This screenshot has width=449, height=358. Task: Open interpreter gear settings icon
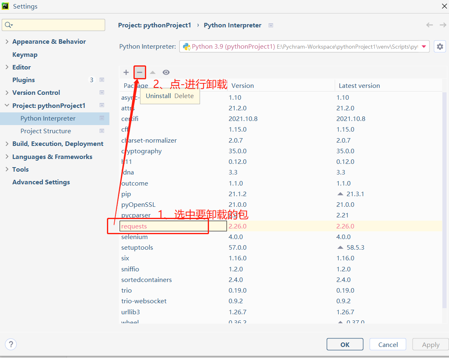(x=440, y=47)
